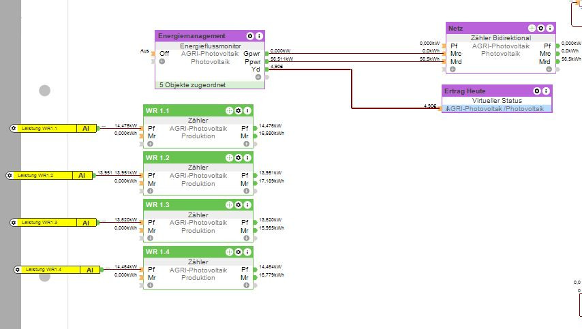Click the move handle icon on WR 1.2
The width and height of the screenshot is (582, 329).
coord(230,157)
